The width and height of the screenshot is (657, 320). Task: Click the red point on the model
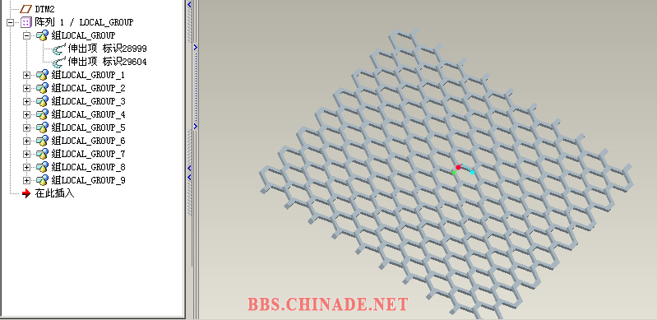pyautogui.click(x=458, y=167)
